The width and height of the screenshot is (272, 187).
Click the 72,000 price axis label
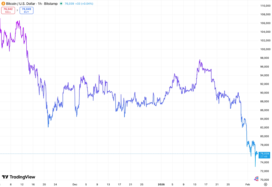(x=265, y=171)
